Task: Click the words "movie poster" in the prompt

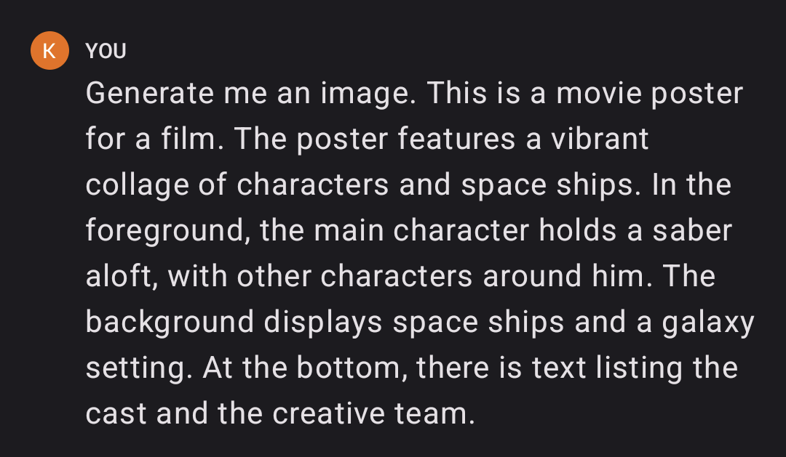Action: [650, 93]
